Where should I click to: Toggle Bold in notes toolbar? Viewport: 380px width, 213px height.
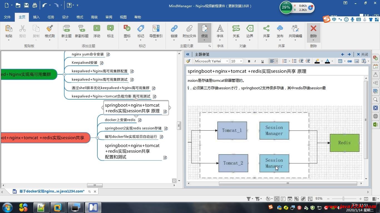point(249,61)
